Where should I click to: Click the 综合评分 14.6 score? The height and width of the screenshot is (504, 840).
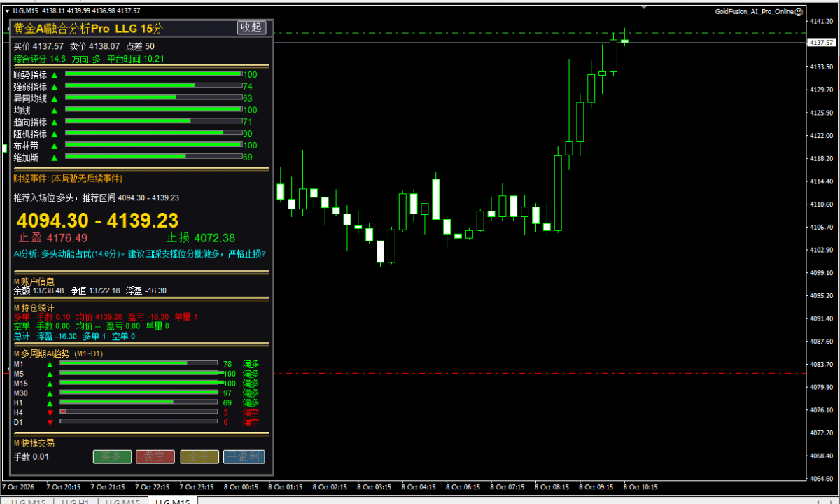tap(40, 59)
